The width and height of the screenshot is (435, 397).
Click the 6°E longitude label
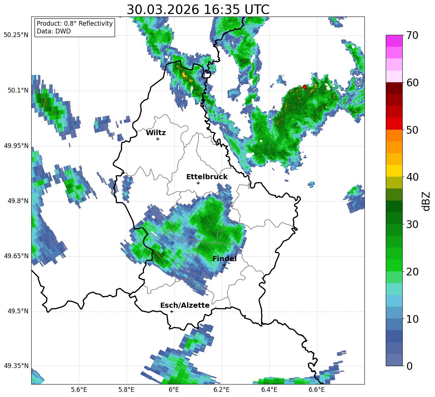pos(174,390)
